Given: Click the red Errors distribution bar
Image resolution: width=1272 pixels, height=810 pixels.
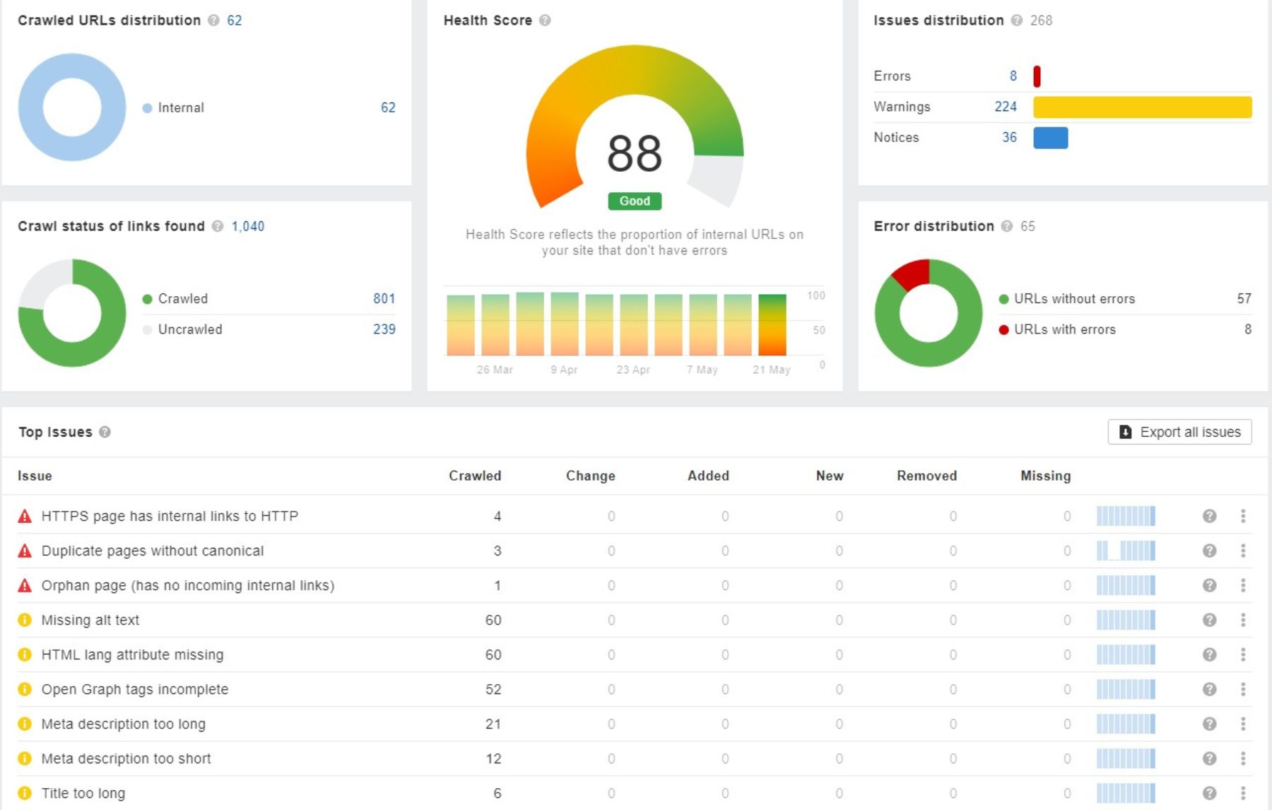Looking at the screenshot, I should pos(1037,76).
